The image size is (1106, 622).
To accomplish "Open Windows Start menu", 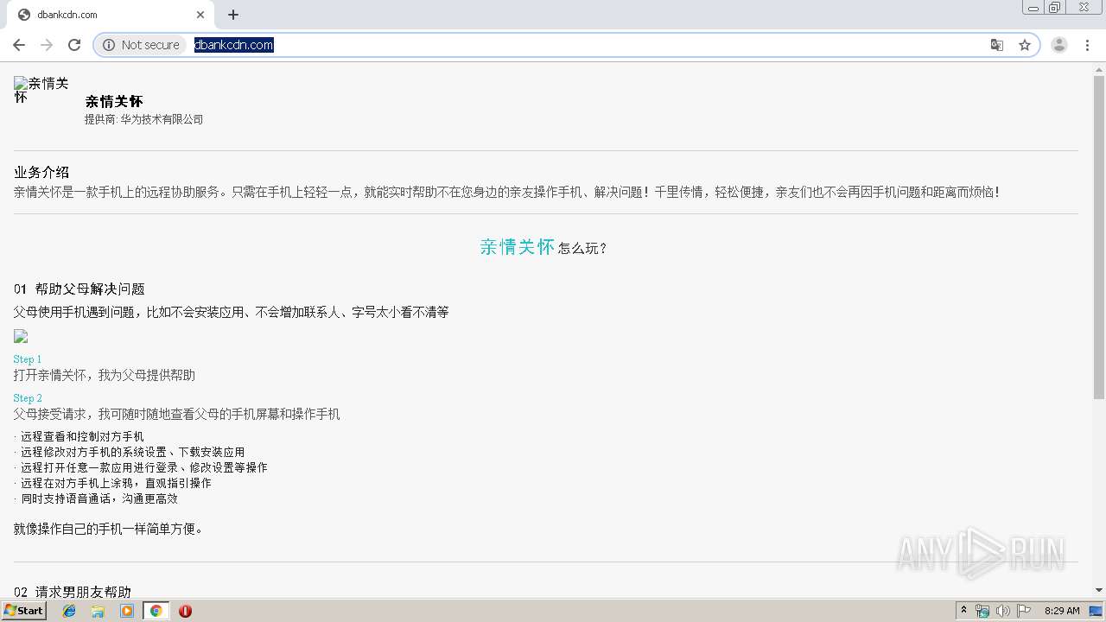I will tap(24, 610).
